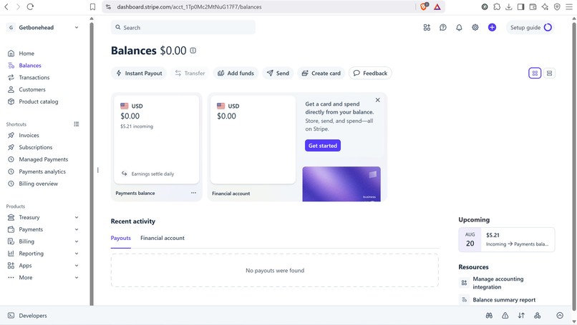Open the Payments balance USD card
The width and height of the screenshot is (577, 325).
tap(156, 139)
